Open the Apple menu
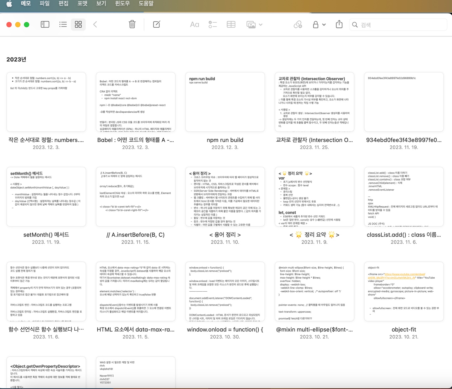 click(x=9, y=4)
